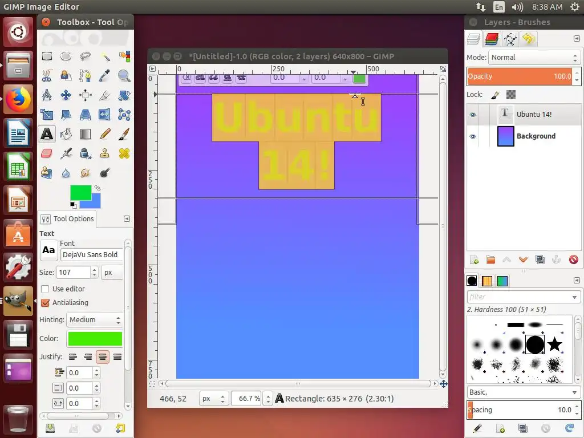
Task: Select the Measure compass tool
Action: point(47,95)
